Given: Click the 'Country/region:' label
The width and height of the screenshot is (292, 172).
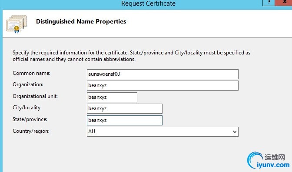Looking at the screenshot, I should click(x=31, y=131).
